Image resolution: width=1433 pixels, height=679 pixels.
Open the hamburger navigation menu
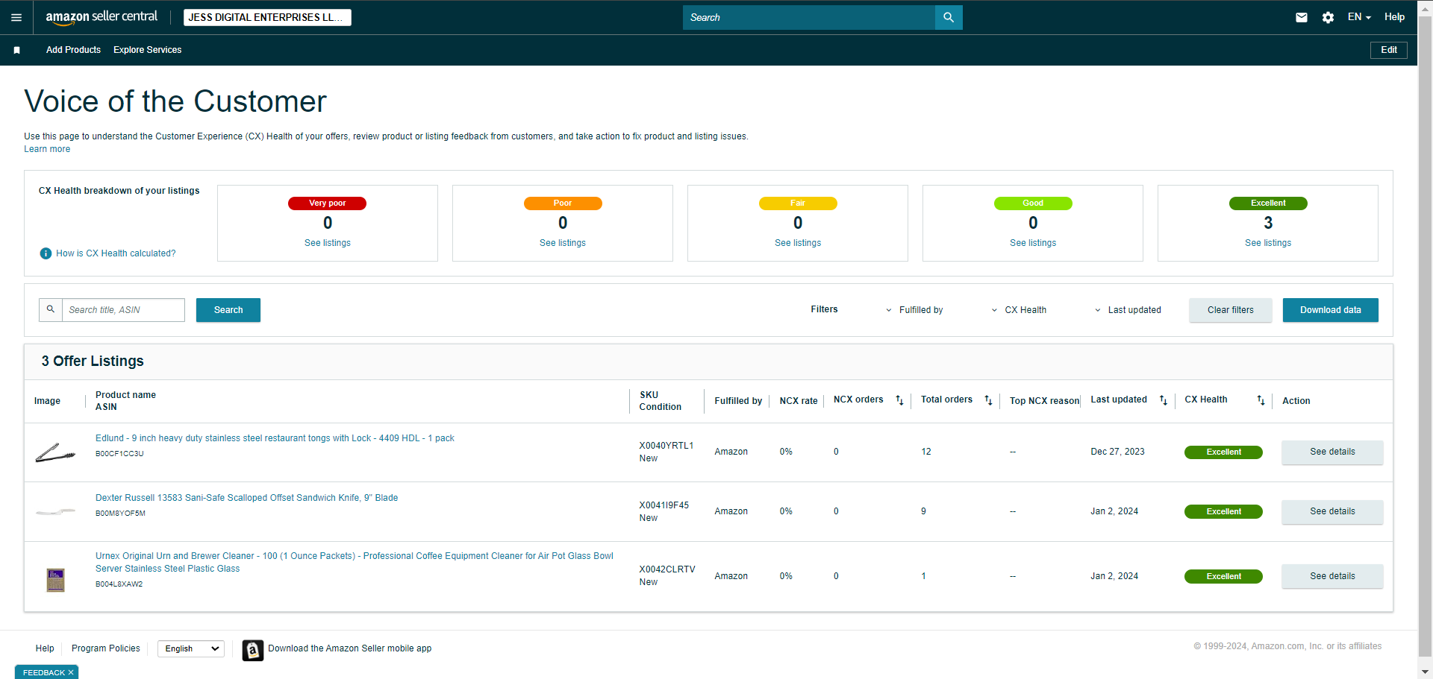coord(16,17)
